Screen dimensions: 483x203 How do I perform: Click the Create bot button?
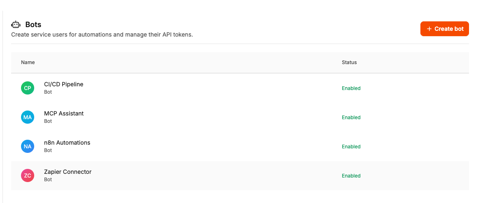[444, 29]
